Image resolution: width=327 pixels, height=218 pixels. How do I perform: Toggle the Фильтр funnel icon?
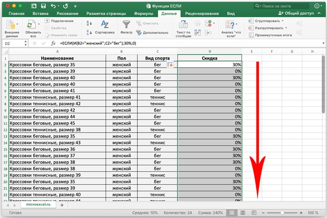pos(126,24)
